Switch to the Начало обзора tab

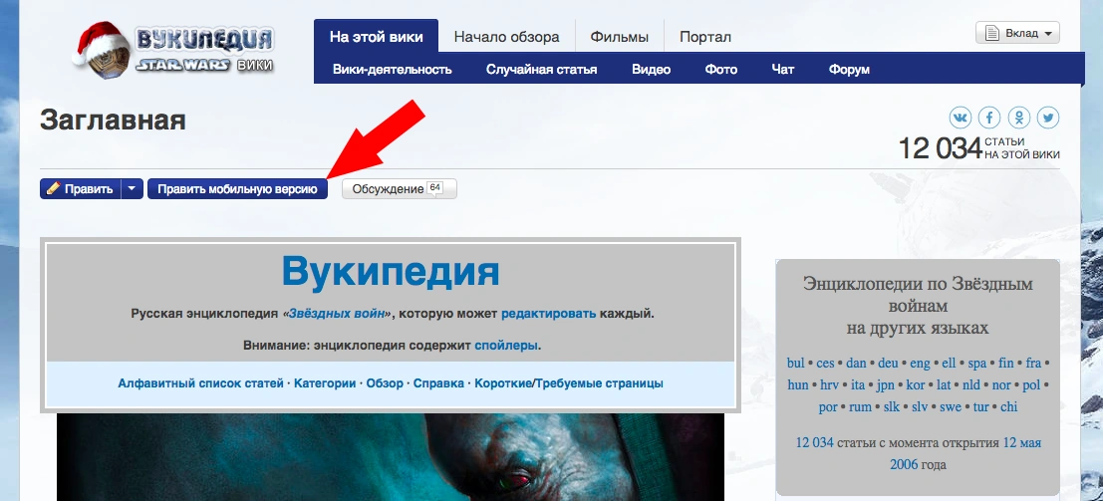point(506,37)
